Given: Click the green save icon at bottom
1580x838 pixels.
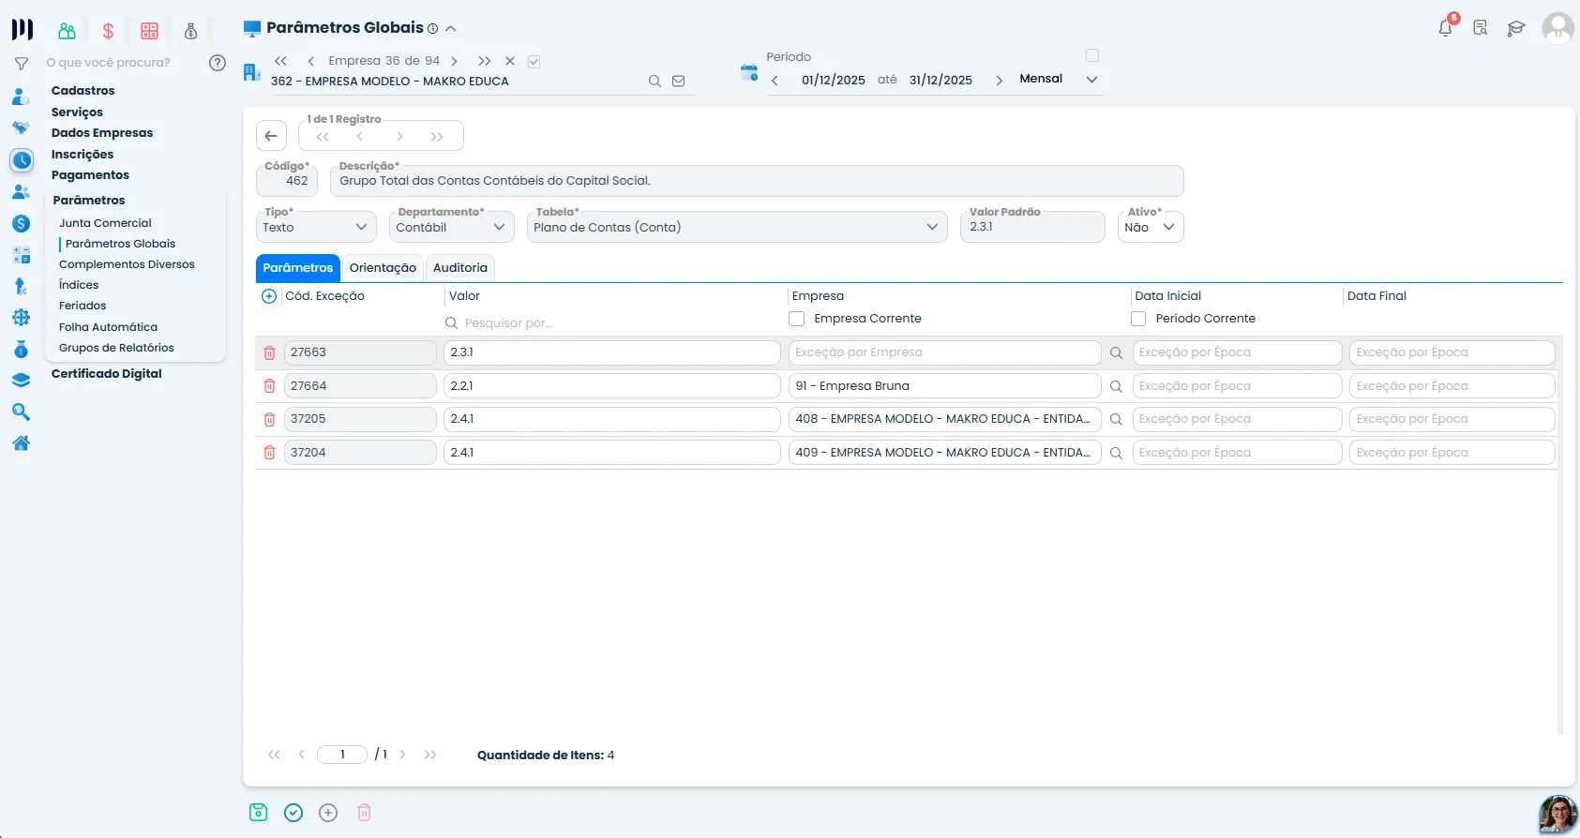Looking at the screenshot, I should pos(259,813).
